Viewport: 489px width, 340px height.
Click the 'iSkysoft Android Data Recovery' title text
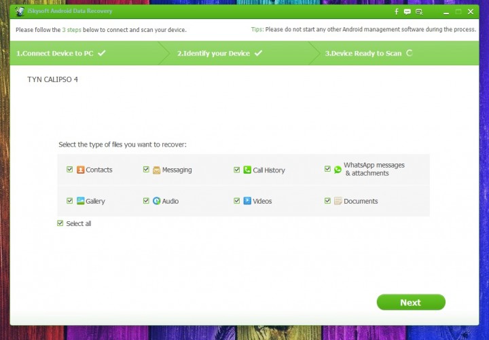(x=70, y=11)
